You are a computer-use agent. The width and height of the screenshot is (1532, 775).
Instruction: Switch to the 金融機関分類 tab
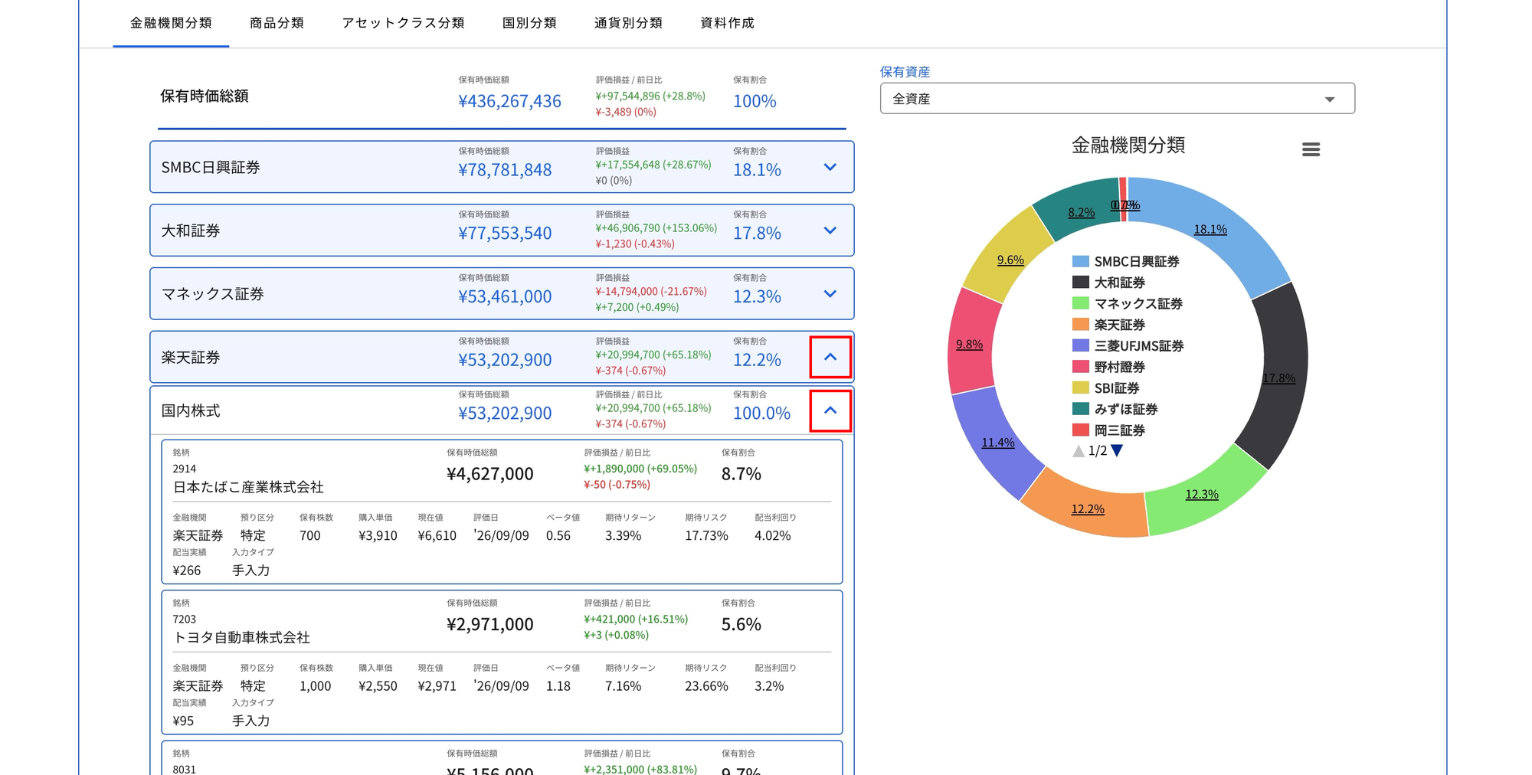click(x=171, y=23)
